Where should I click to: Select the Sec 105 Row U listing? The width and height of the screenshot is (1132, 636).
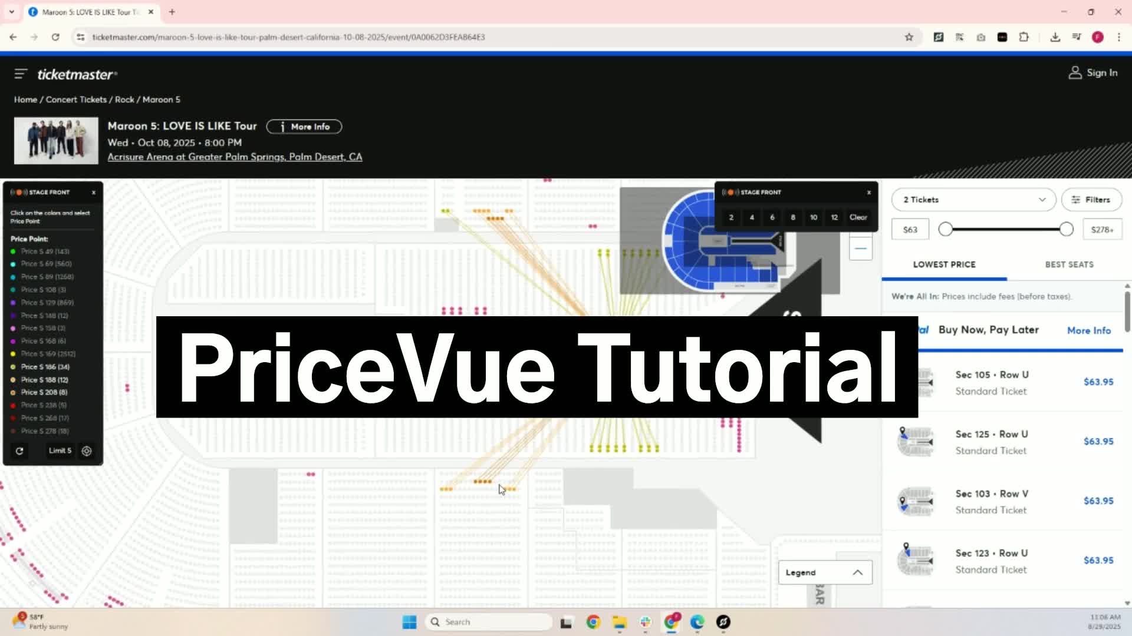1002,382
